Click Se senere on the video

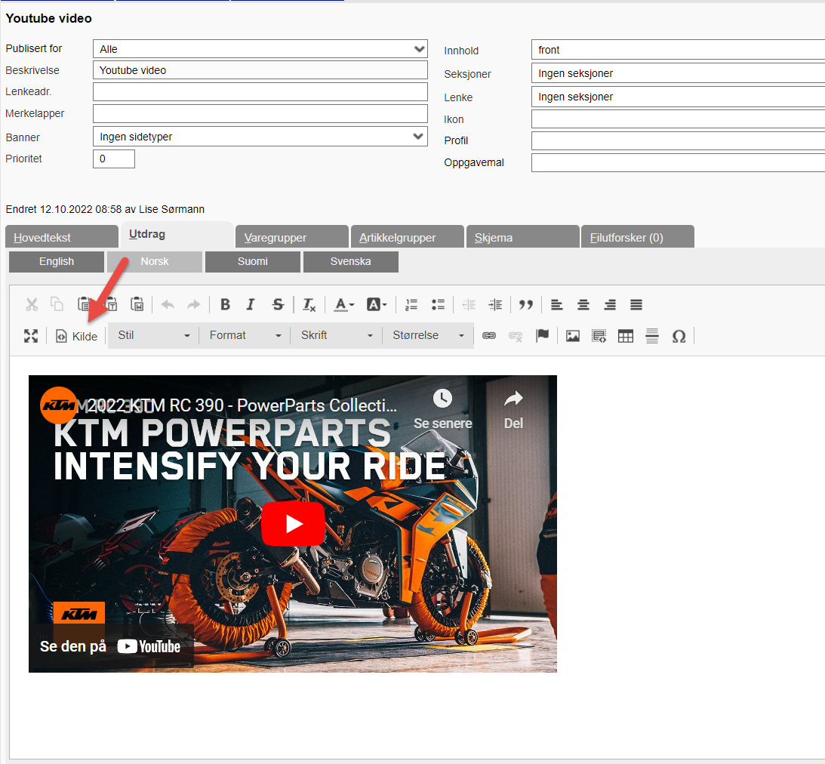442,410
